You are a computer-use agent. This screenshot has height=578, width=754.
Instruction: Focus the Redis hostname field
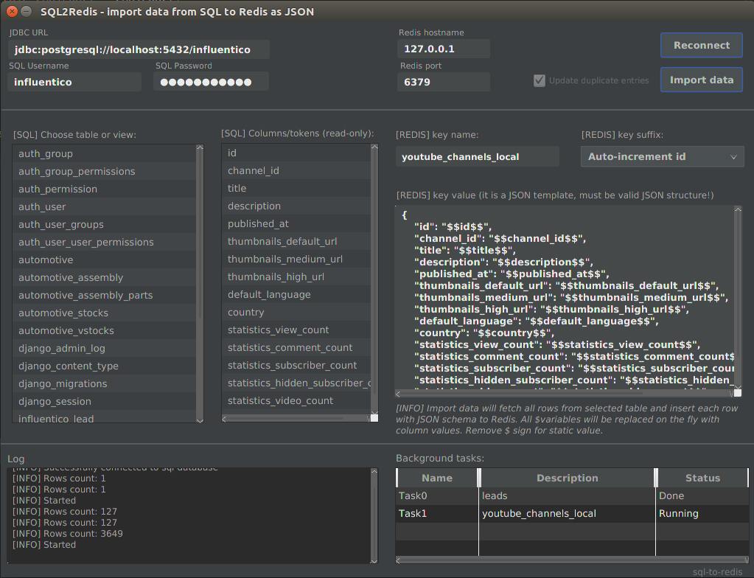click(x=444, y=49)
